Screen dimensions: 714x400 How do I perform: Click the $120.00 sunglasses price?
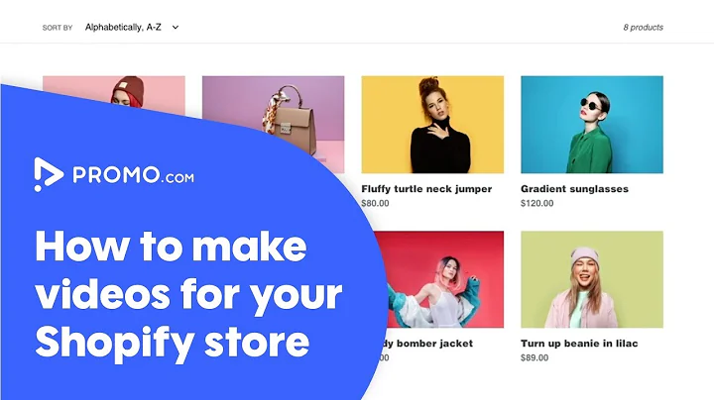click(537, 203)
